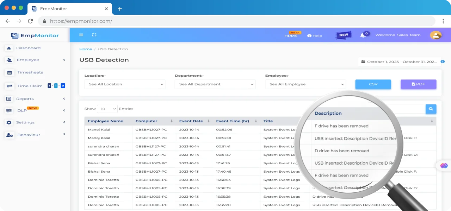Click the Behaviour icon in sidebar
The width and height of the screenshot is (451, 211).
click(10, 135)
